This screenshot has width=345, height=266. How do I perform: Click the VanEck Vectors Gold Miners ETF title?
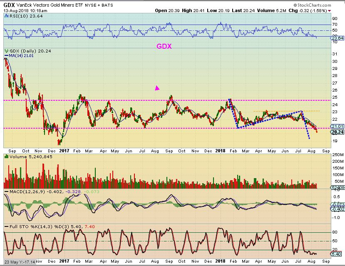50,5
